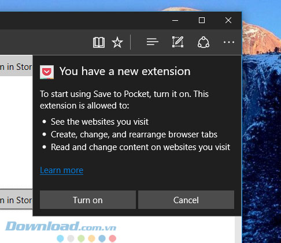Image resolution: width=281 pixels, height=243 pixels.
Task: Close the Edge window with X
Action: coord(228,20)
